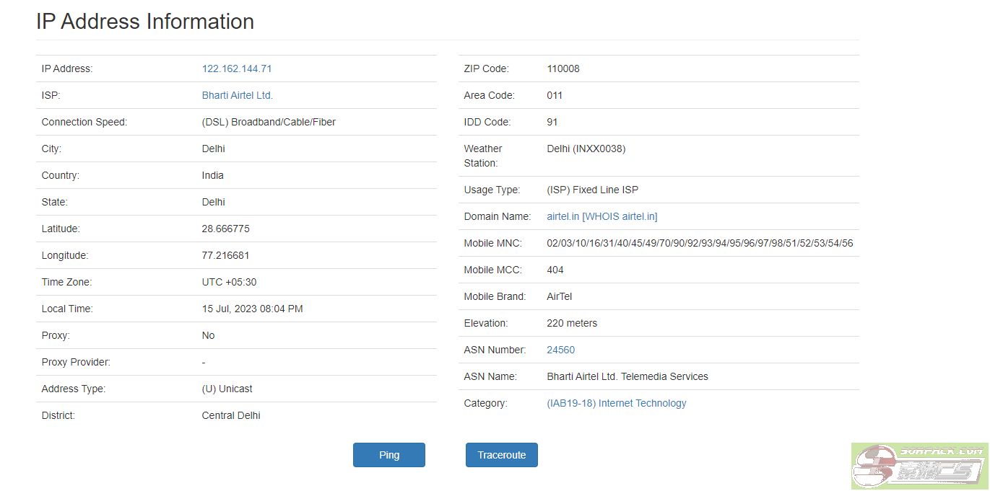
Task: Select the "Delhi (INXX0038)" weather station value
Action: pyautogui.click(x=586, y=149)
